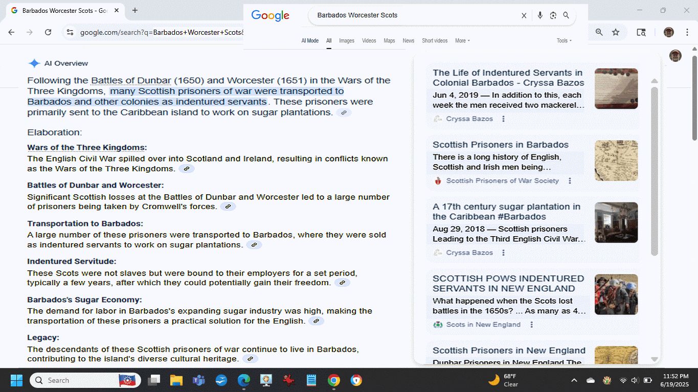Open the Tools dropdown
Image resolution: width=698 pixels, height=392 pixels.
coord(564,41)
